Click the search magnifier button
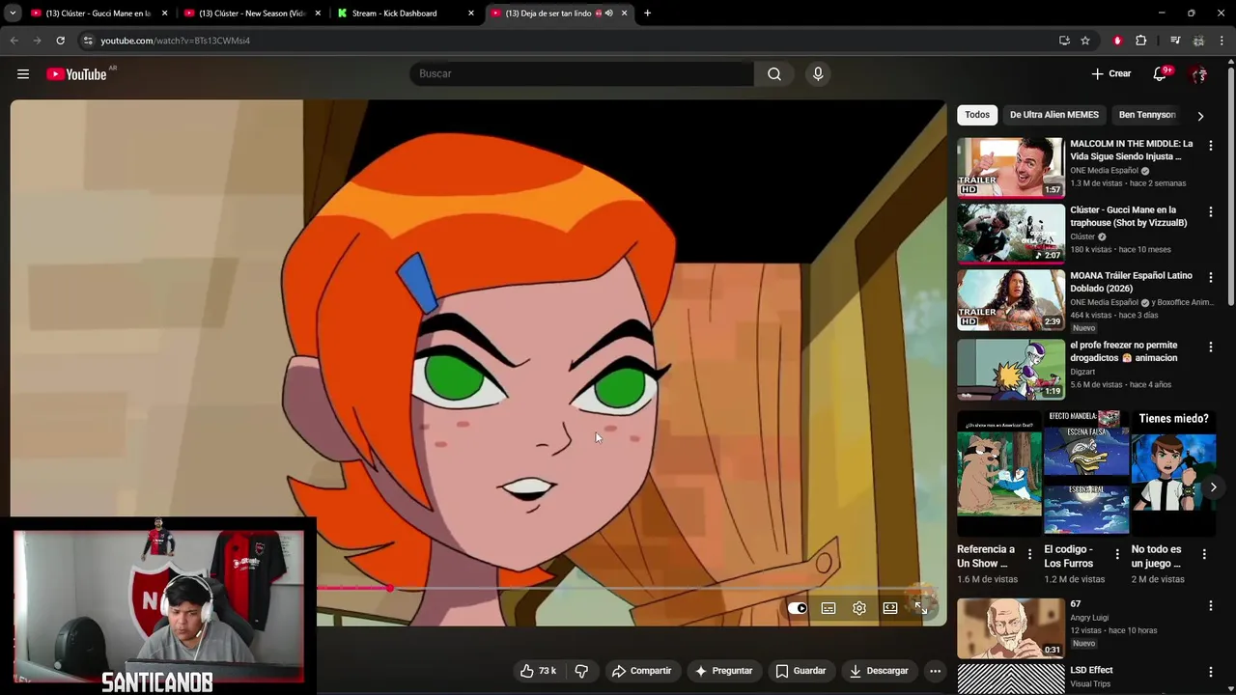Image resolution: width=1236 pixels, height=695 pixels. 774,74
